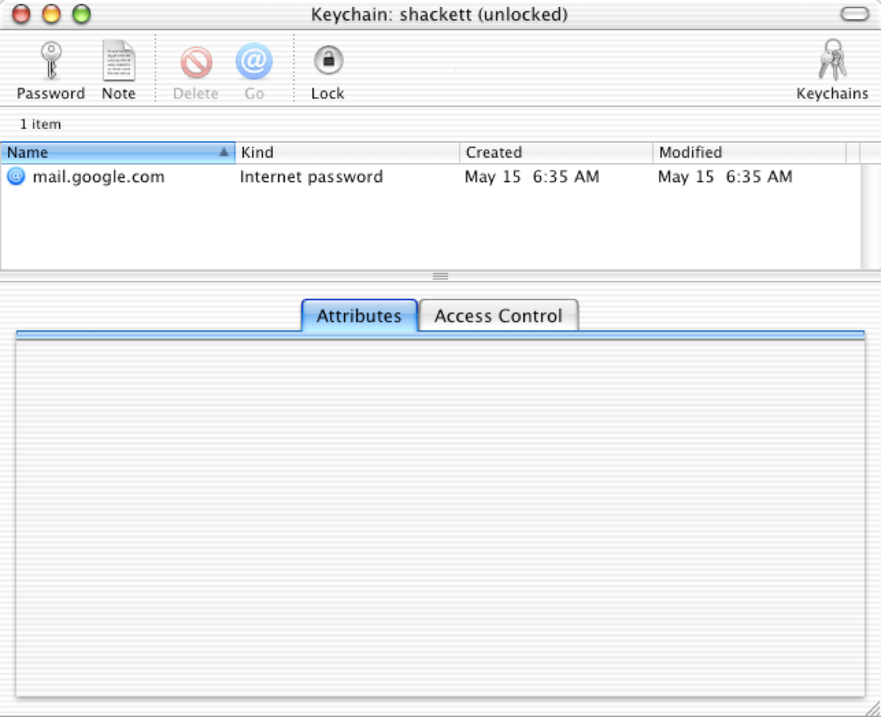This screenshot has height=717, width=881.
Task: Click the modified date May 15 6:35 AM
Action: point(725,176)
